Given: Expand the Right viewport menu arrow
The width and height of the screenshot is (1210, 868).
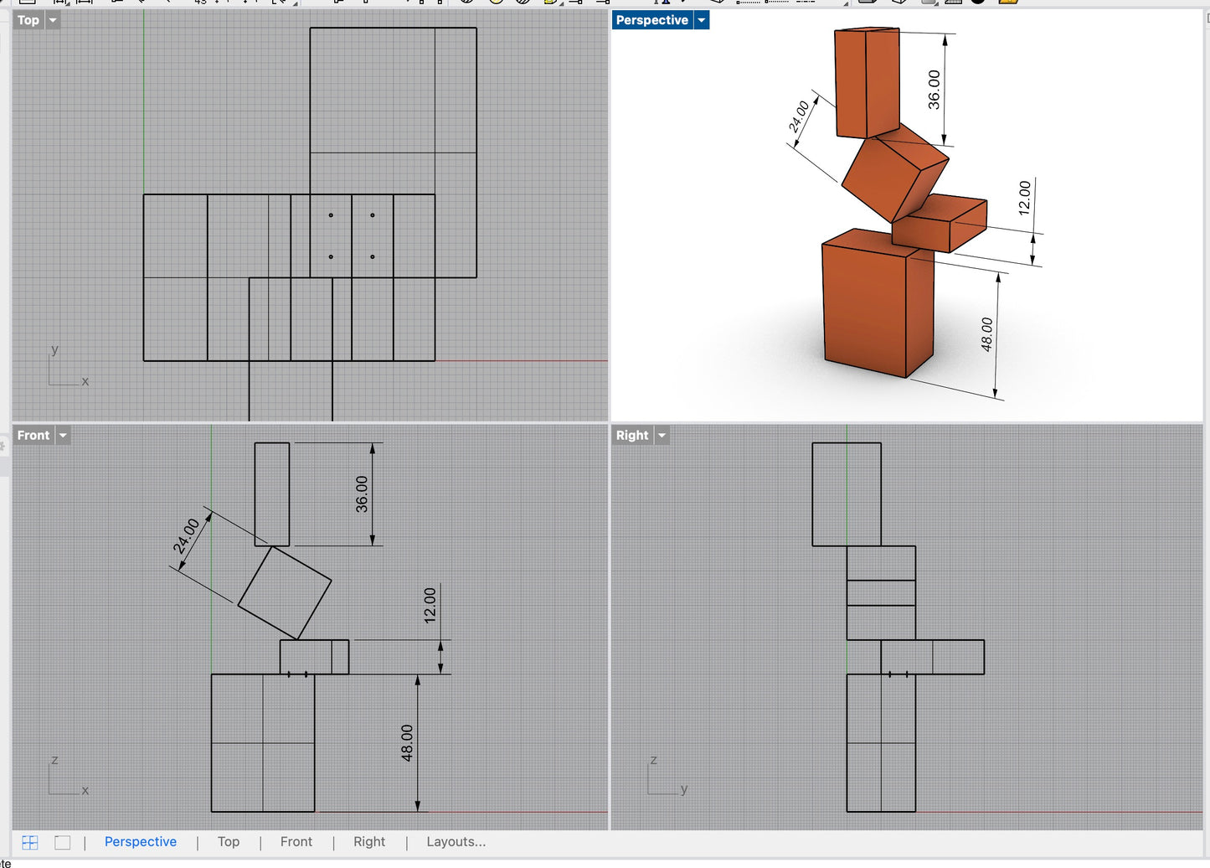Looking at the screenshot, I should point(662,435).
